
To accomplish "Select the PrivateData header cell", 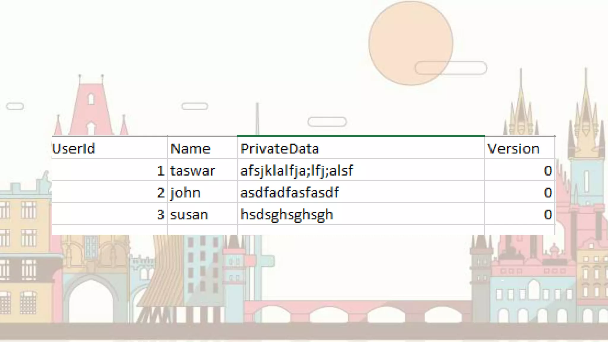I will (x=361, y=148).
